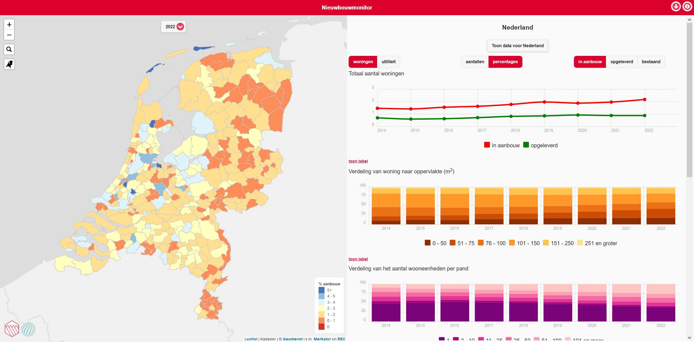Click the Nieuwbouwmonitor title
The height and width of the screenshot is (342, 694).
tap(347, 8)
